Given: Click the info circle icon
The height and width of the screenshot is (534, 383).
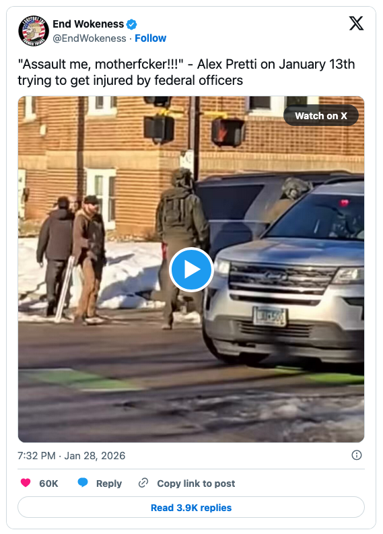Looking at the screenshot, I should click(357, 455).
